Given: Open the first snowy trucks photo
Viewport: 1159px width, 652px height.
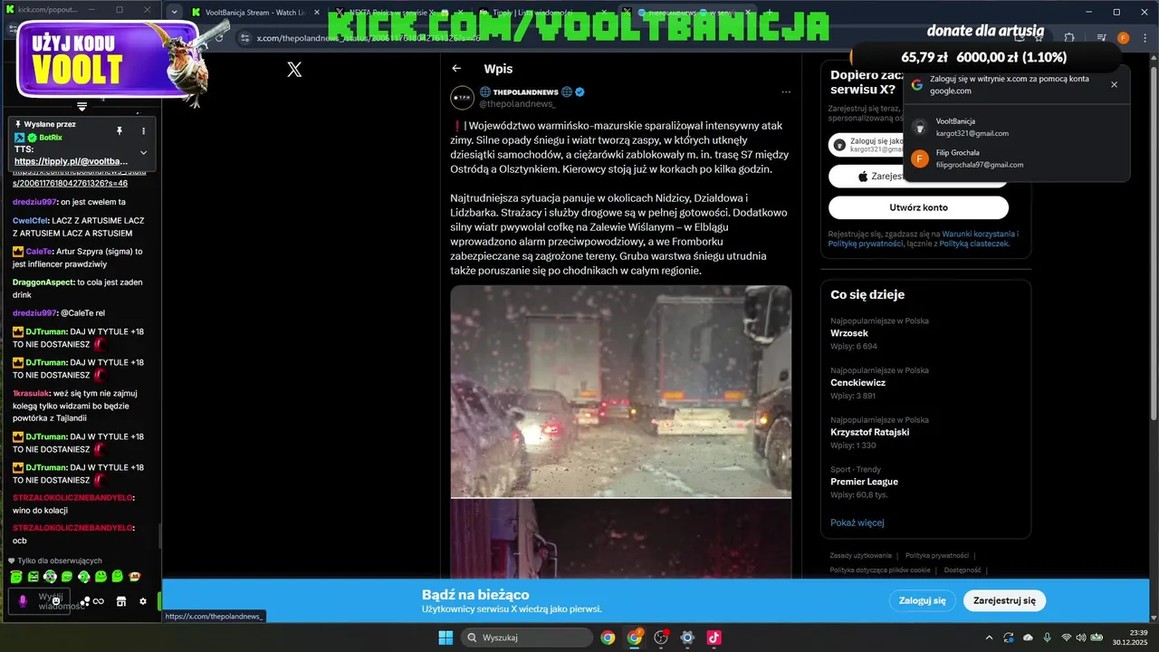Looking at the screenshot, I should (x=620, y=391).
